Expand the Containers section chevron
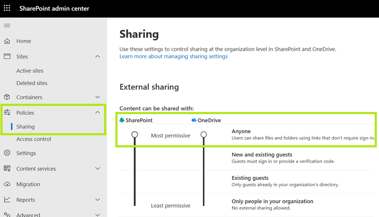 [x=98, y=97]
